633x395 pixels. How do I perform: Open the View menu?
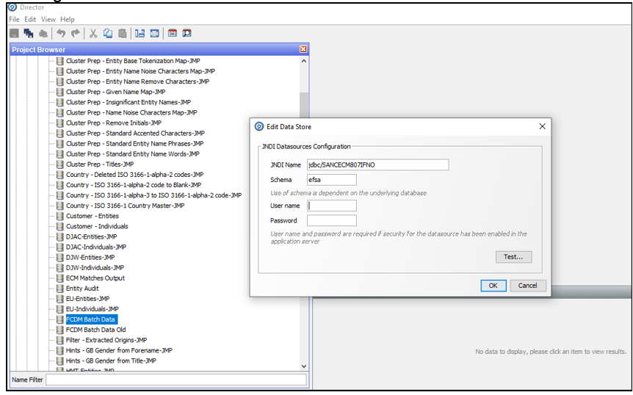(x=48, y=19)
